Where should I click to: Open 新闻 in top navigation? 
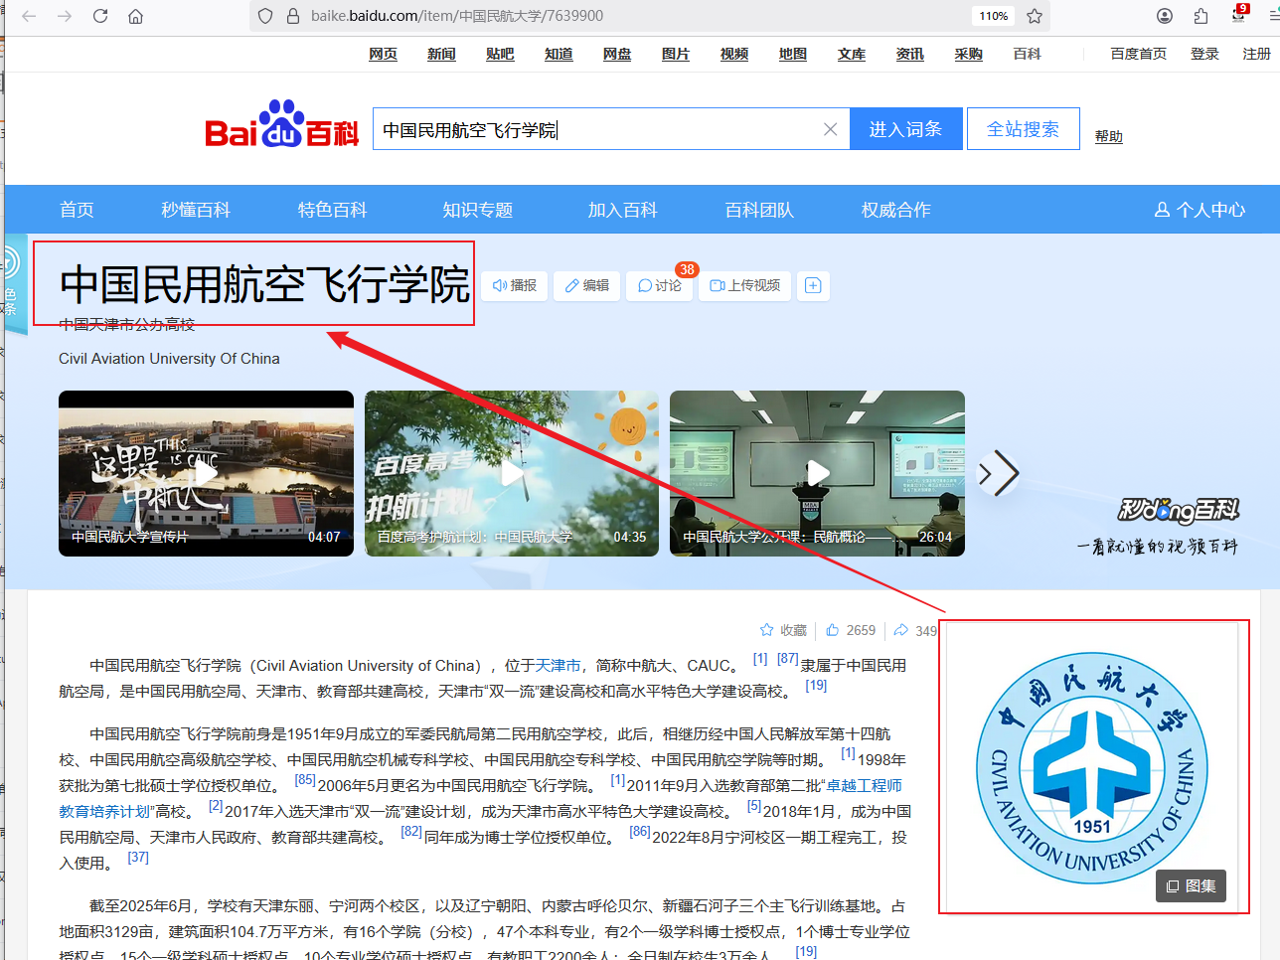[x=441, y=54]
